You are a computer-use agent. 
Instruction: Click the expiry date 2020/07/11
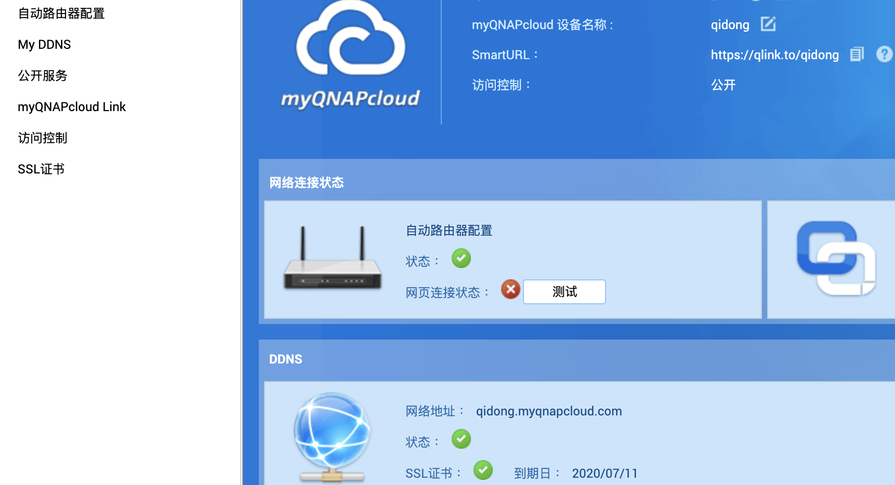tap(604, 474)
